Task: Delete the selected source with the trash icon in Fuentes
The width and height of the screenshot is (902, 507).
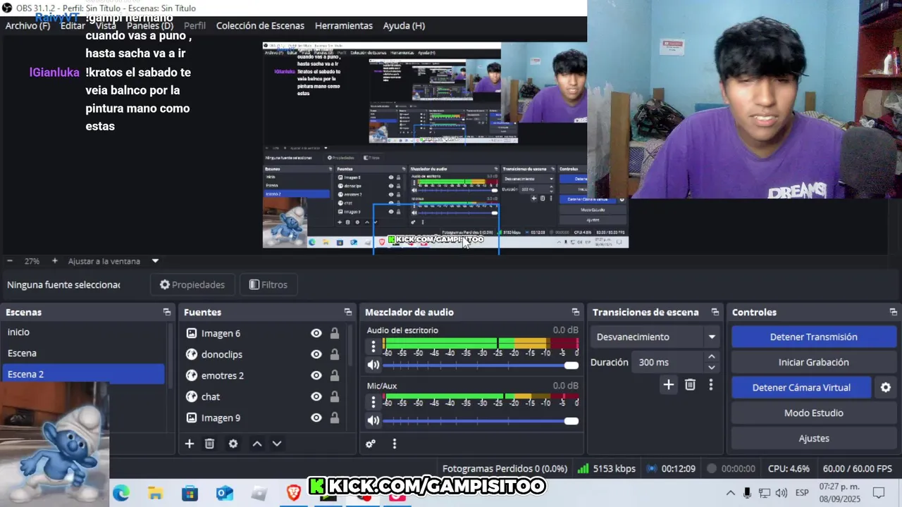Action: 209,444
